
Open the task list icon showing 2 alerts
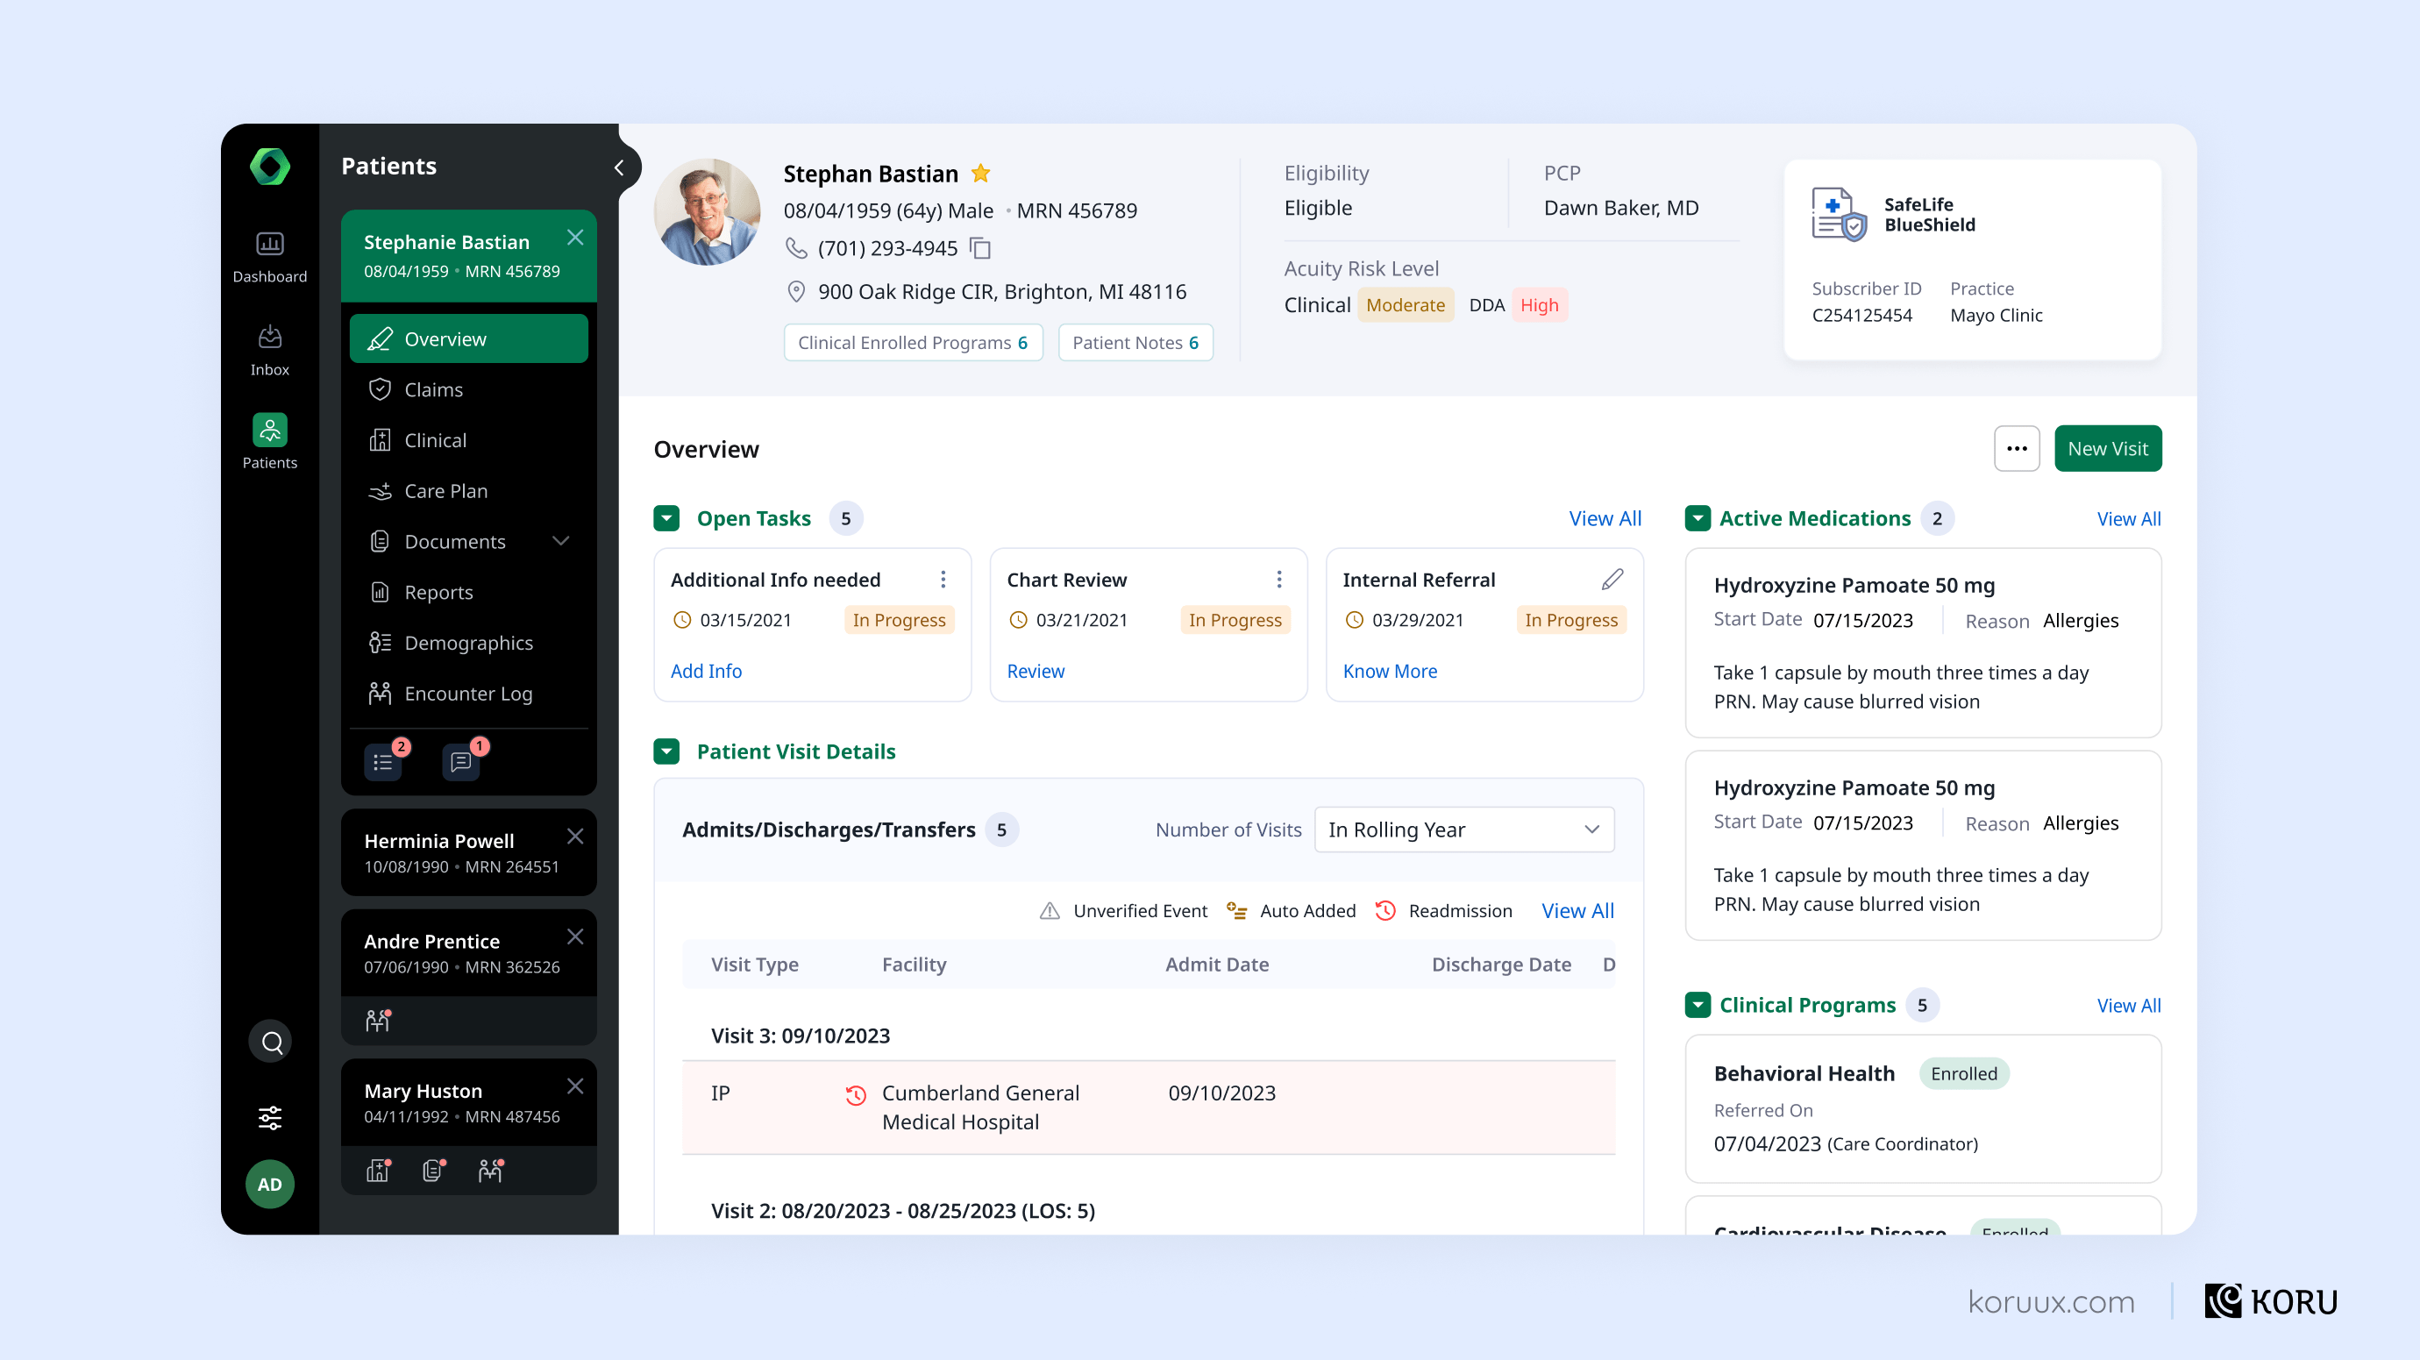(x=383, y=763)
